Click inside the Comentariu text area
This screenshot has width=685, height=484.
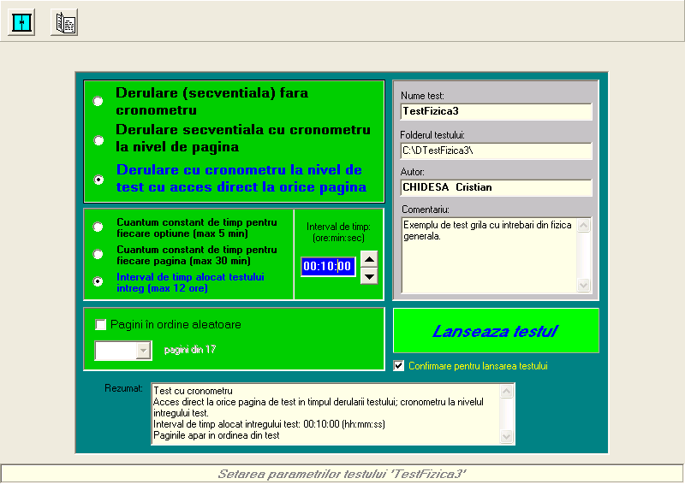[x=489, y=255]
